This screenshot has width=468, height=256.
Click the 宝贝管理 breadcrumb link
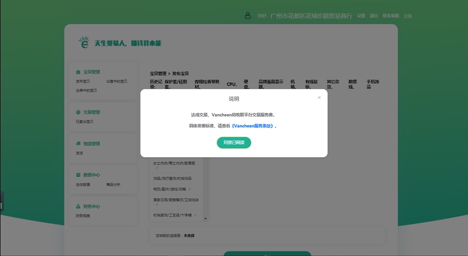coord(158,74)
